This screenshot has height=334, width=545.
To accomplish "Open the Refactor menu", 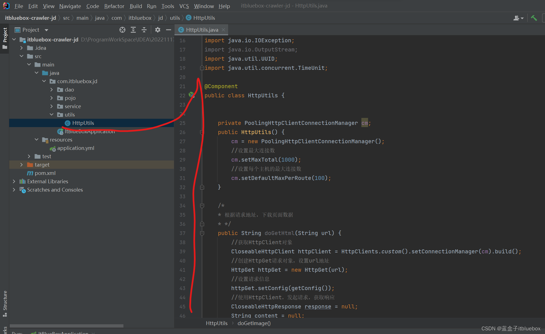I will pyautogui.click(x=114, y=6).
